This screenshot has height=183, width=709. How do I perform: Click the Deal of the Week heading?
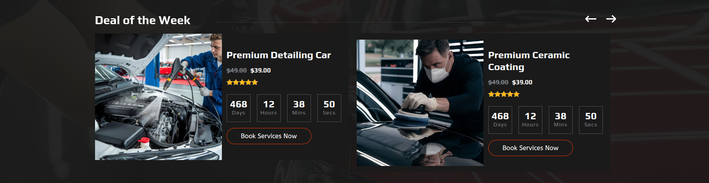pos(142,20)
